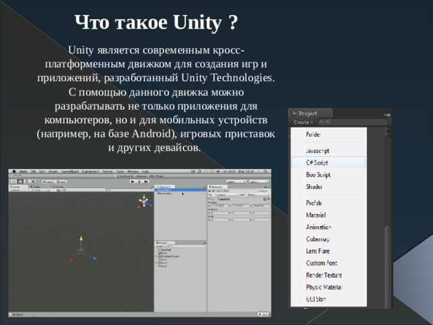Open the File menu in Unity menu bar

(x=33, y=171)
